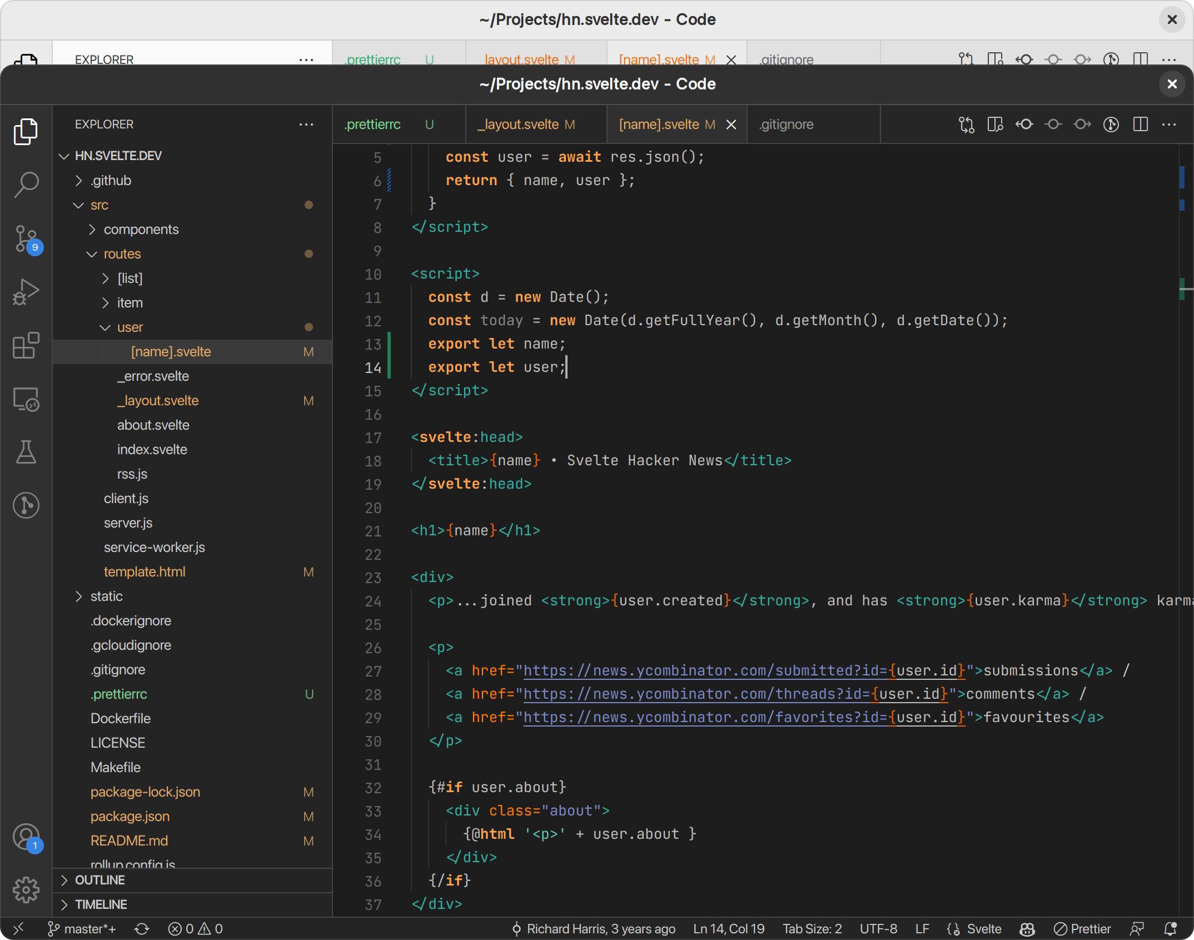The image size is (1194, 940).
Task: Click the notifications bell in status bar
Action: click(x=1170, y=929)
